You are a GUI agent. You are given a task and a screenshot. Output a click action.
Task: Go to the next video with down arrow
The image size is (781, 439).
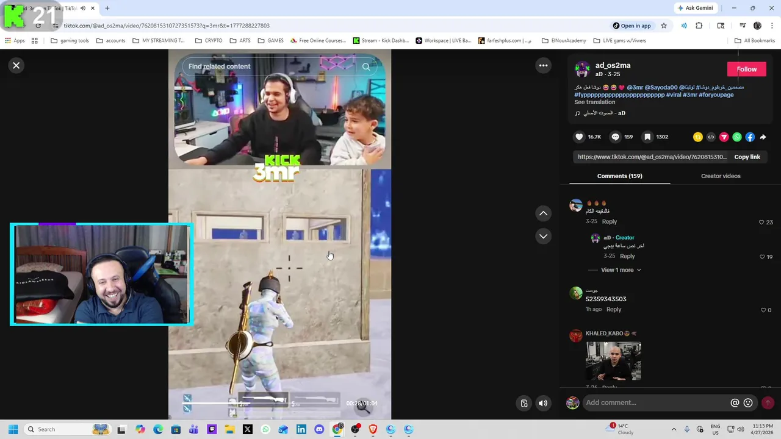[543, 236]
